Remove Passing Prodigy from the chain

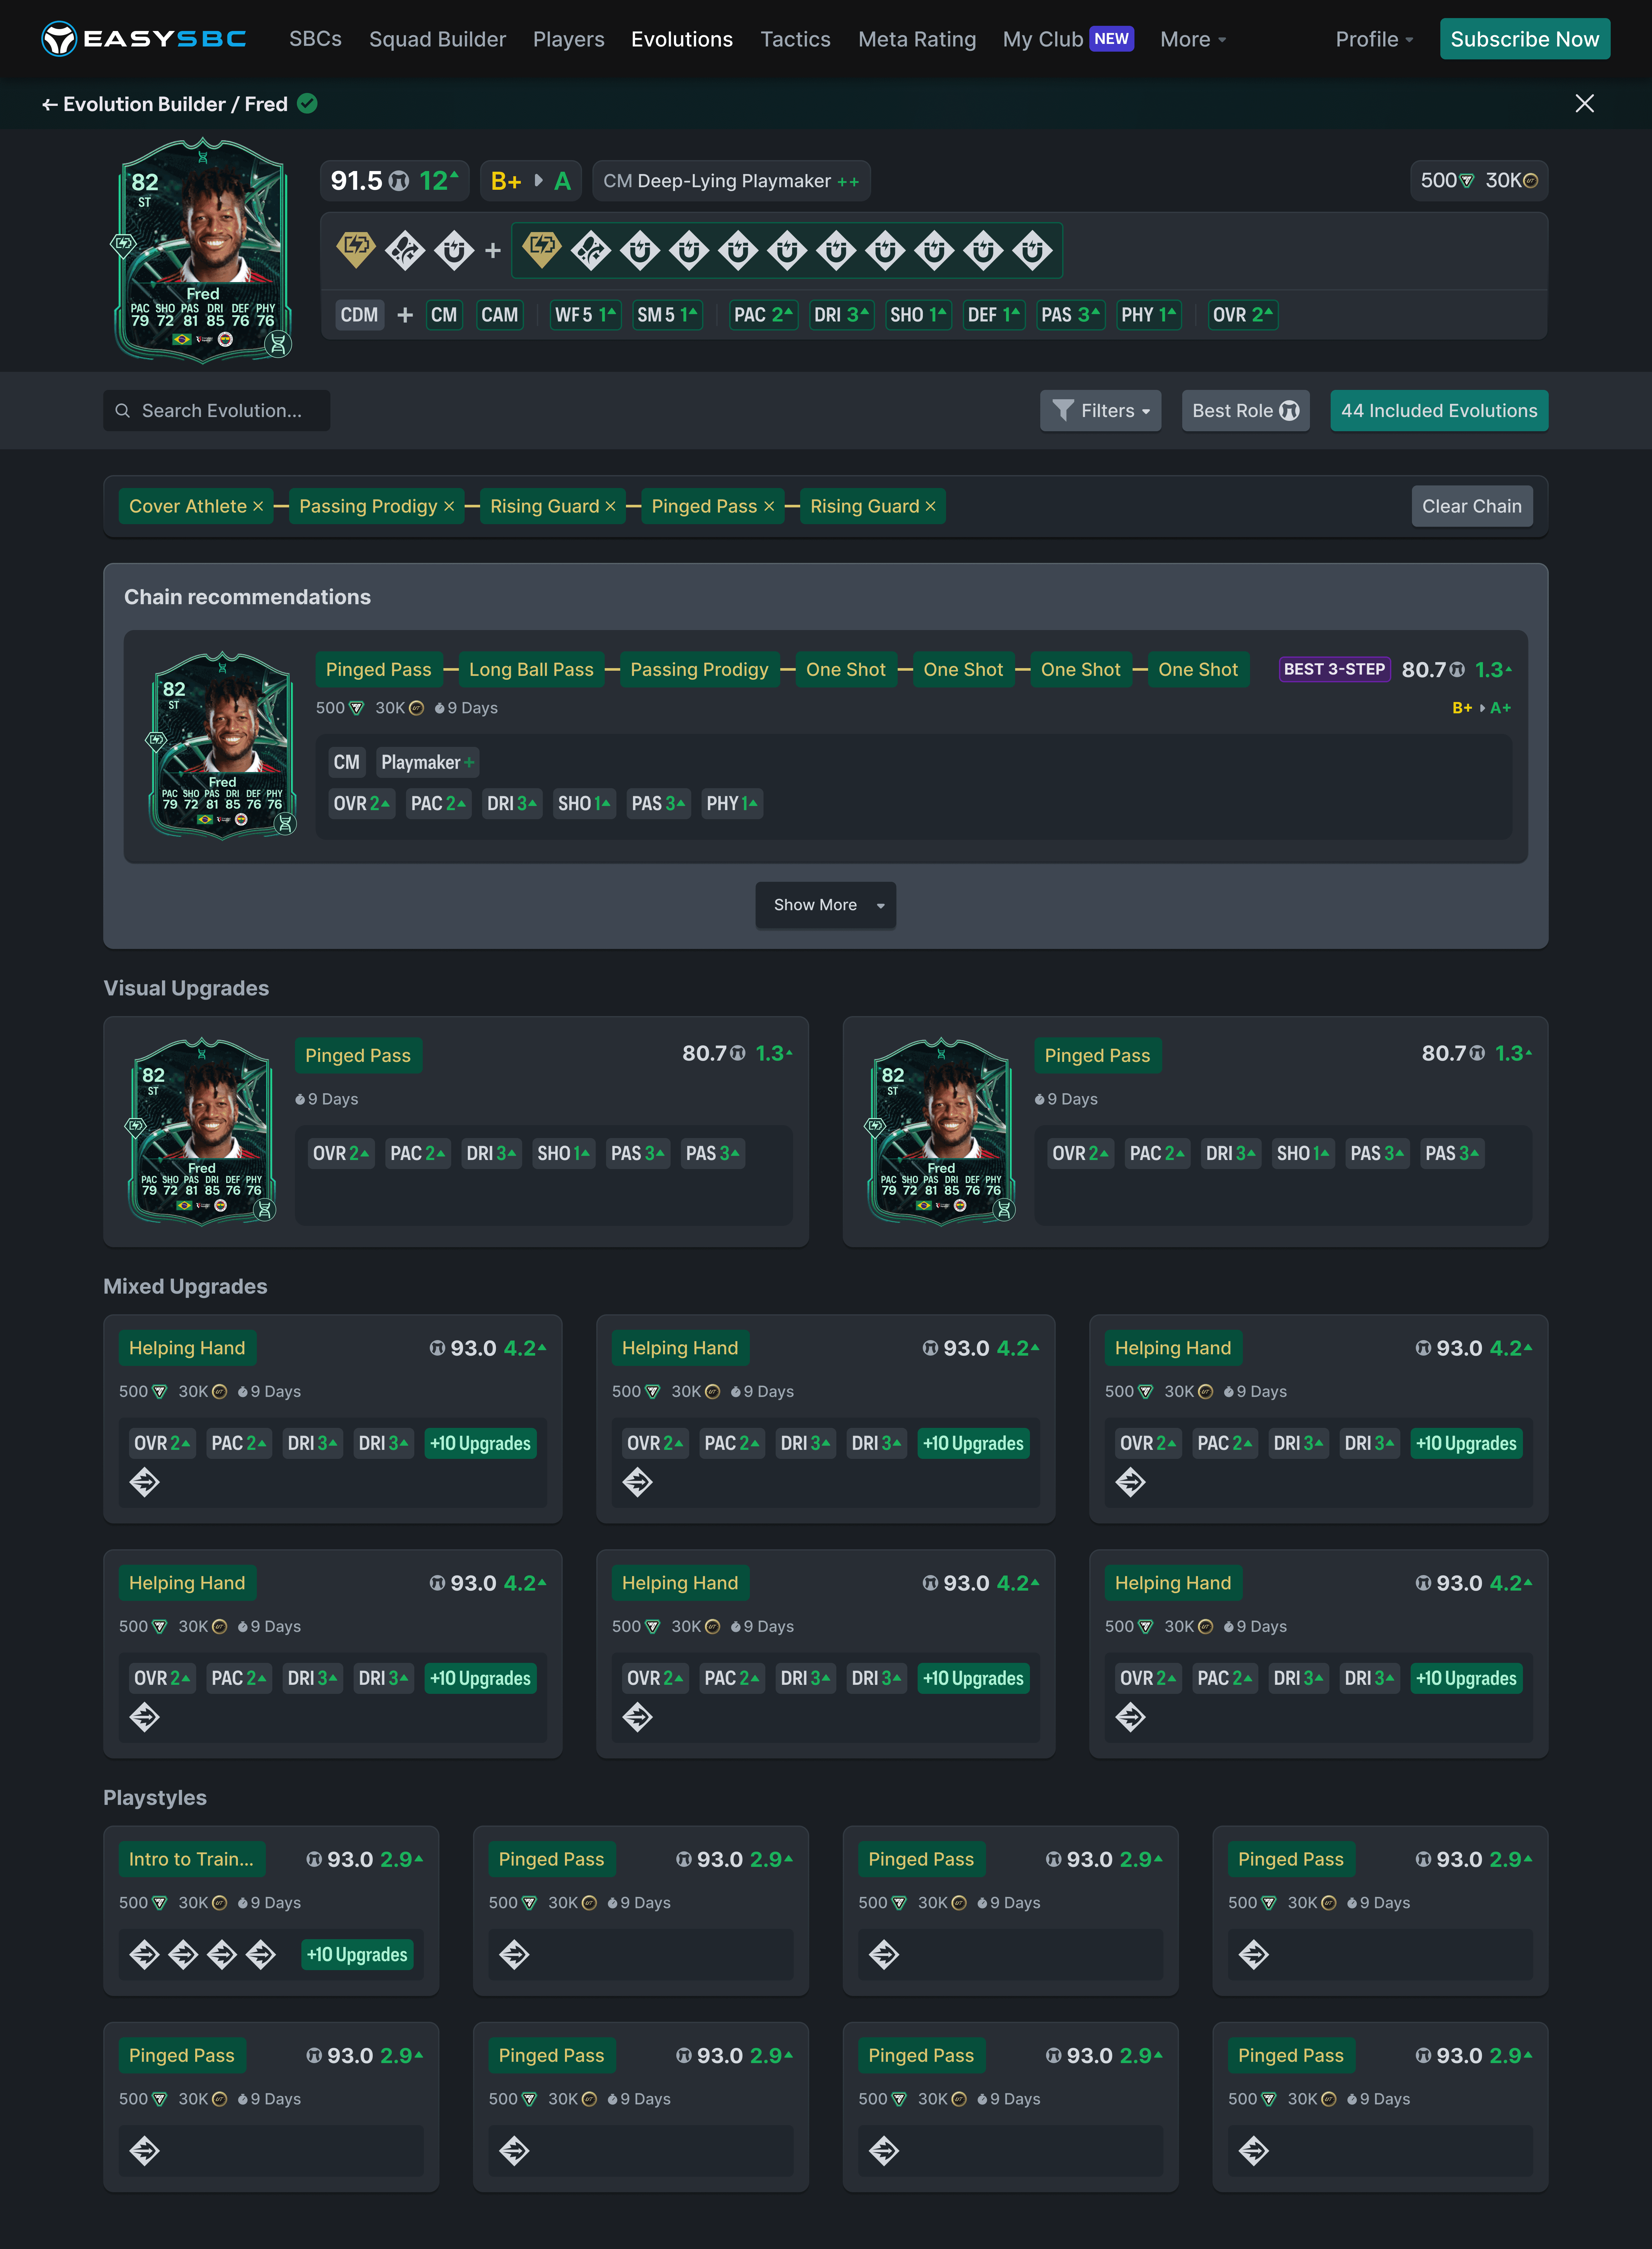coord(449,506)
